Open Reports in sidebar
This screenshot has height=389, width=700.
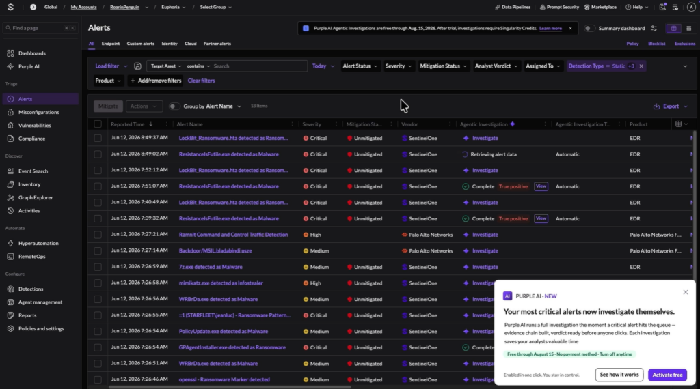27,315
